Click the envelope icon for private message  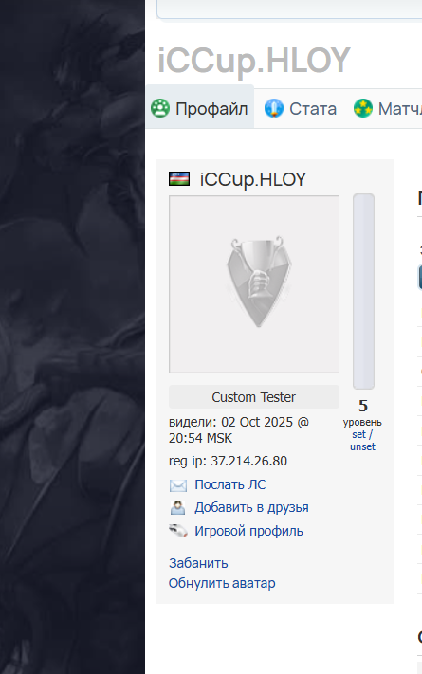tap(178, 485)
